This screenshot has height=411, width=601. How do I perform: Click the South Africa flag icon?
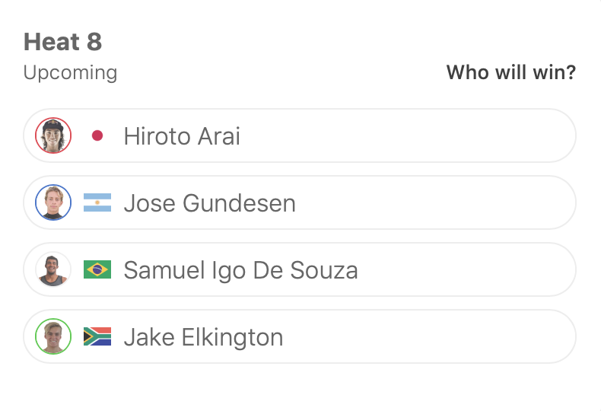97,337
